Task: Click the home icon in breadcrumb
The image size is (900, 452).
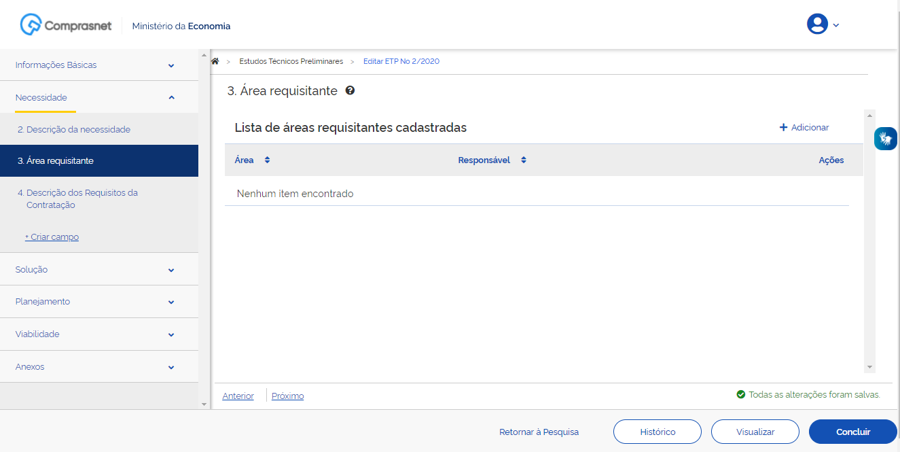Action: click(x=215, y=61)
